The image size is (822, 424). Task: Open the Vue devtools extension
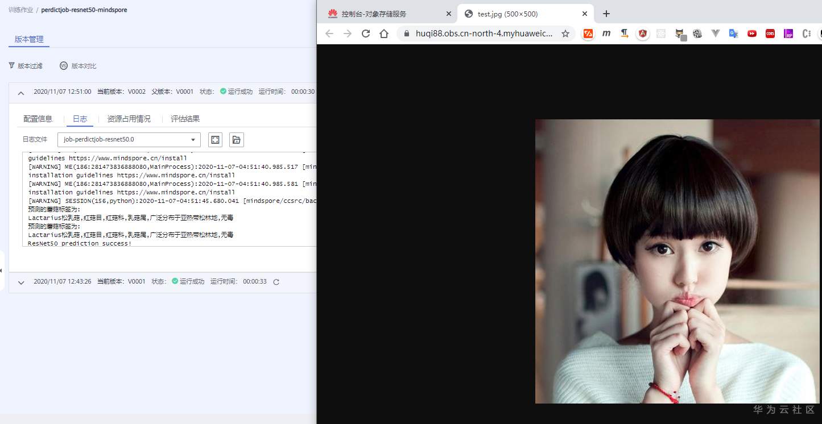[715, 34]
